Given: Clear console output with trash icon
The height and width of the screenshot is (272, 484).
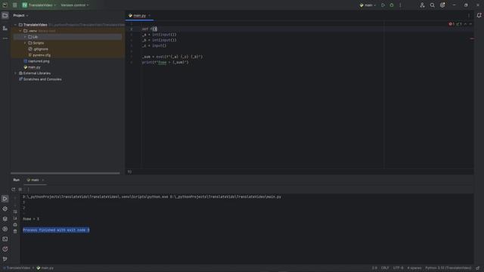Looking at the screenshot, I should coord(15,231).
